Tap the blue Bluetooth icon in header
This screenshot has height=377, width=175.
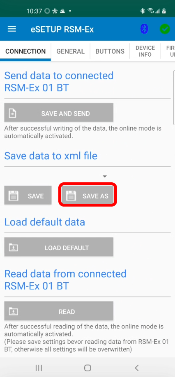point(144,29)
